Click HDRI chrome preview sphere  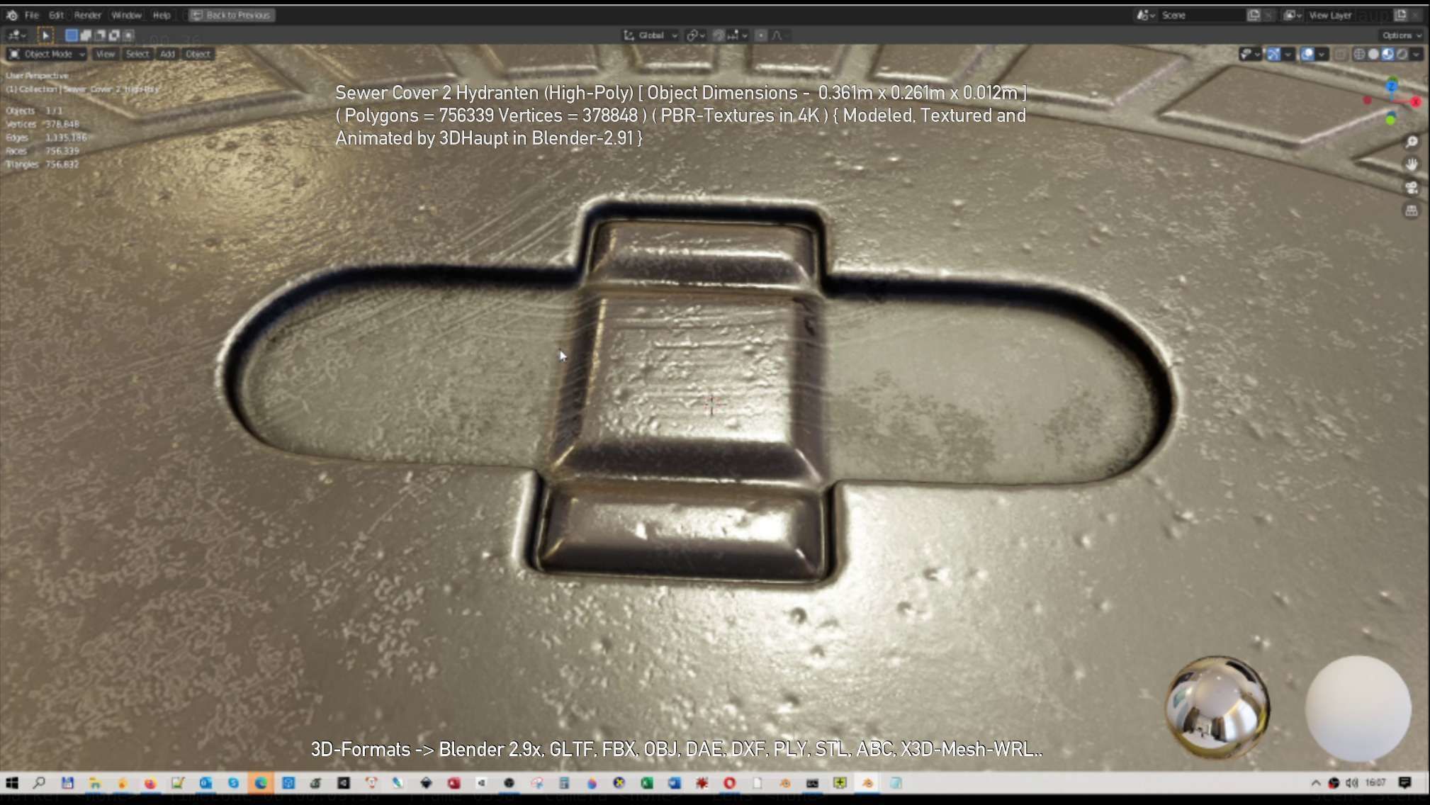[1217, 707]
